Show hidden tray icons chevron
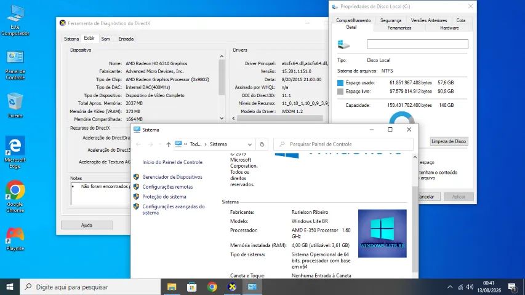The image size is (525, 295). point(450,287)
